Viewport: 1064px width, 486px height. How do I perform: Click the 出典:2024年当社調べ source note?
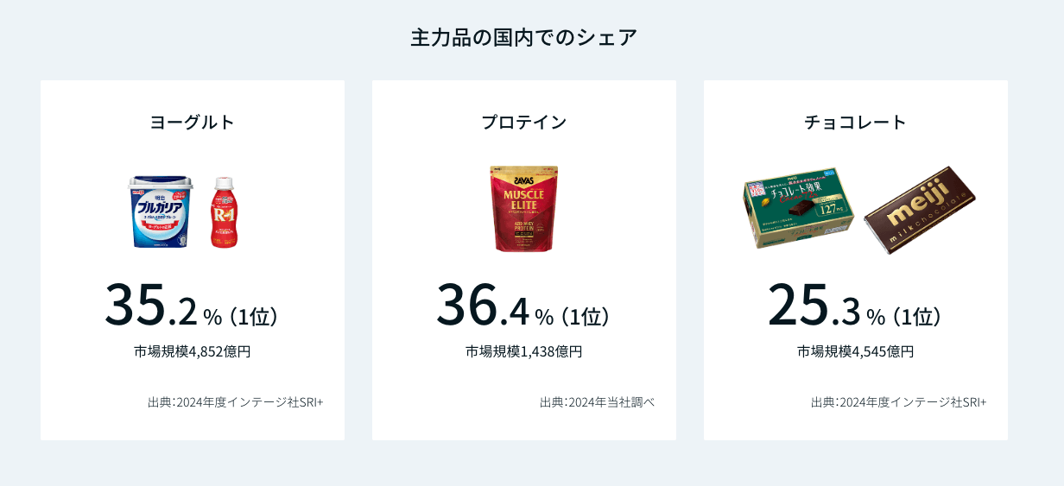click(597, 402)
